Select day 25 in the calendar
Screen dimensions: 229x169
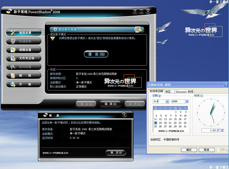click(156, 126)
